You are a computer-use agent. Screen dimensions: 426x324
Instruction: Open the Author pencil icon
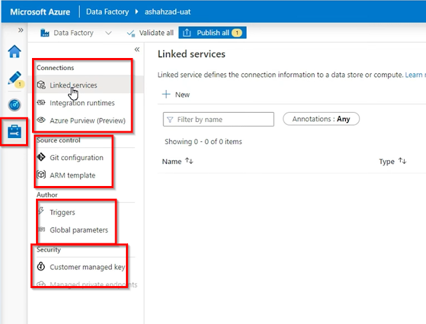click(15, 78)
